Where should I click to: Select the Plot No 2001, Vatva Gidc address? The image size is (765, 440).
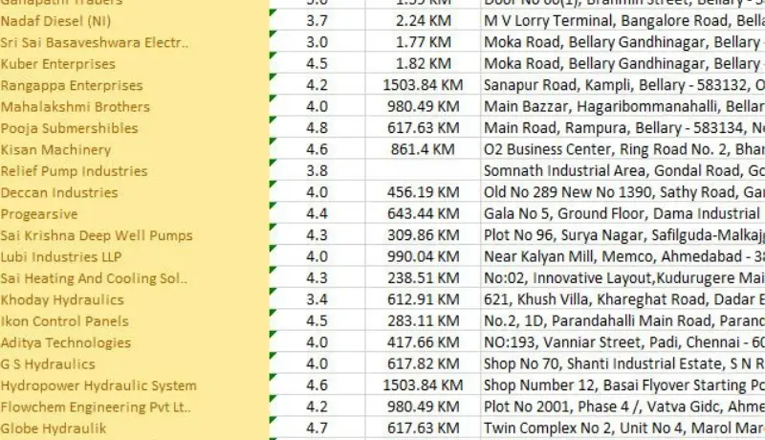pos(623,407)
